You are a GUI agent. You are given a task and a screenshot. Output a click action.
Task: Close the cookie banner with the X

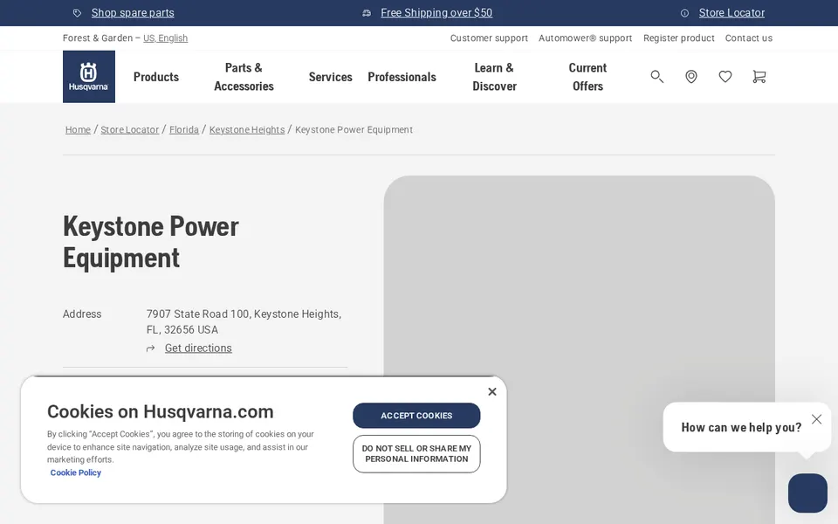tap(492, 391)
